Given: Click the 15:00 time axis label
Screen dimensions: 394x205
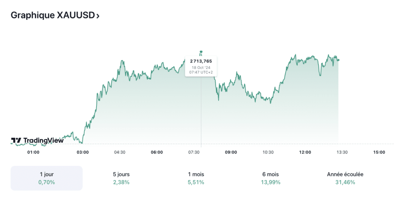Looking at the screenshot, I should click(379, 152).
